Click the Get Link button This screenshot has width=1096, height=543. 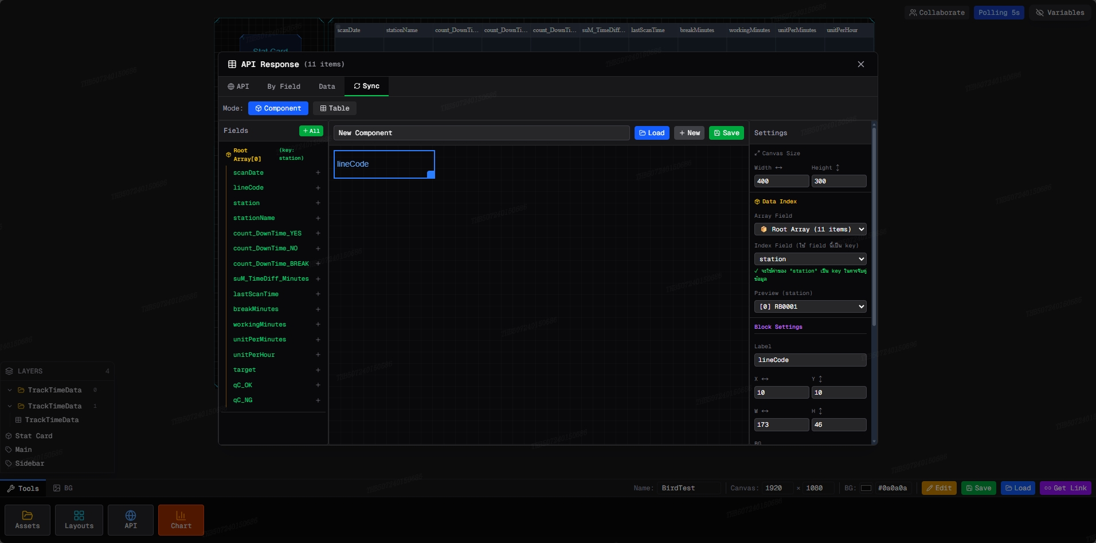tap(1065, 488)
